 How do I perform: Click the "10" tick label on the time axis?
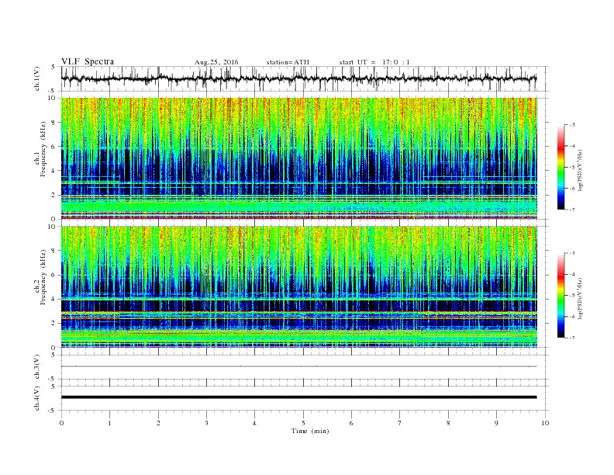tap(545, 423)
